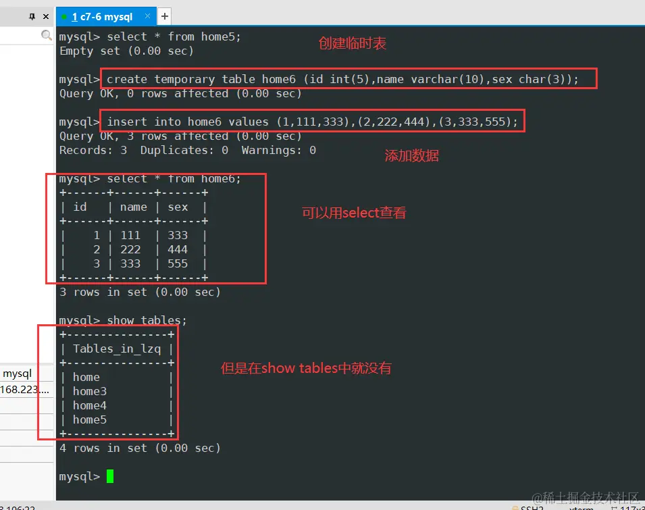Click the 'home3' table name row
This screenshot has width=645, height=510.
[90, 391]
